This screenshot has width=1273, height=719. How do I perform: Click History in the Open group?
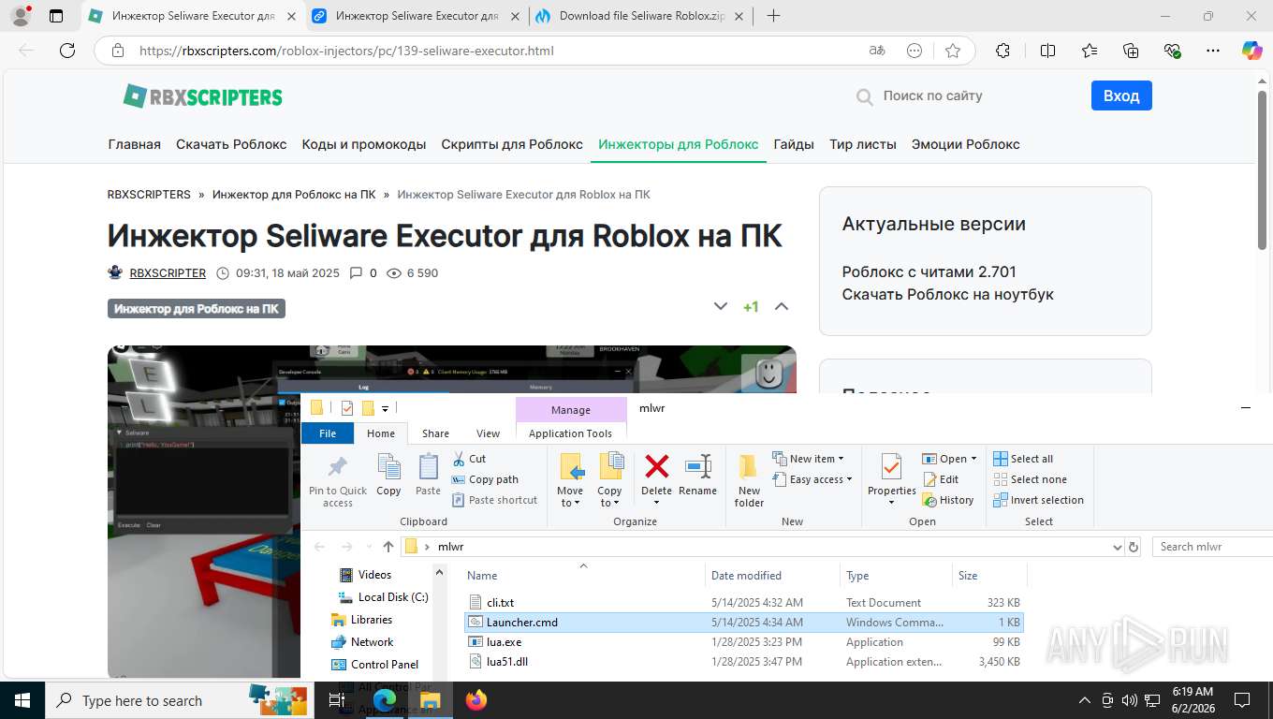tap(948, 500)
